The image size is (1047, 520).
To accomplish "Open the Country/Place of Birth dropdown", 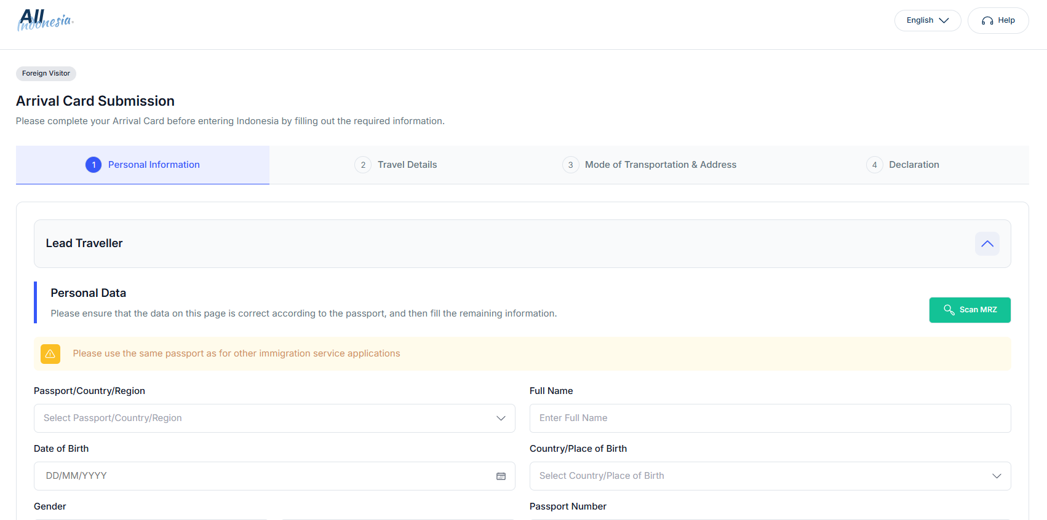I will point(770,476).
